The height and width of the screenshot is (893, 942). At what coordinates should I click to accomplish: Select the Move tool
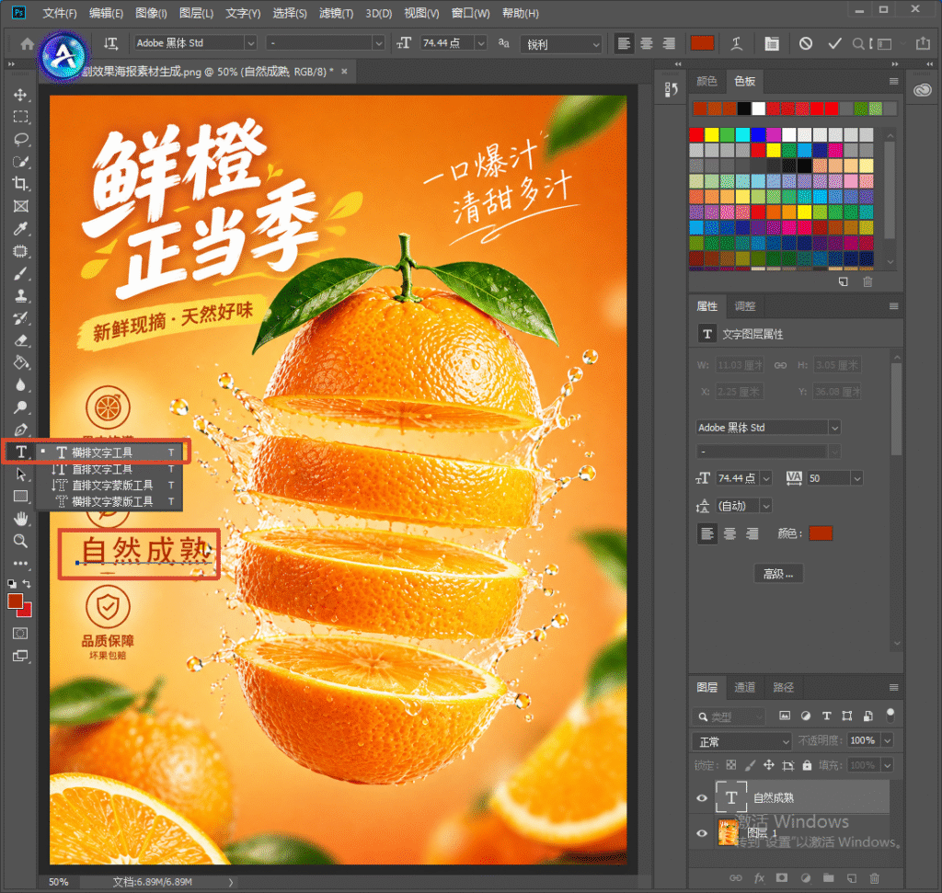tap(20, 95)
